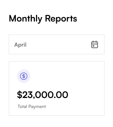The width and height of the screenshot is (113, 127).
Task: Select the Total Payment label
Action: pos(32,107)
